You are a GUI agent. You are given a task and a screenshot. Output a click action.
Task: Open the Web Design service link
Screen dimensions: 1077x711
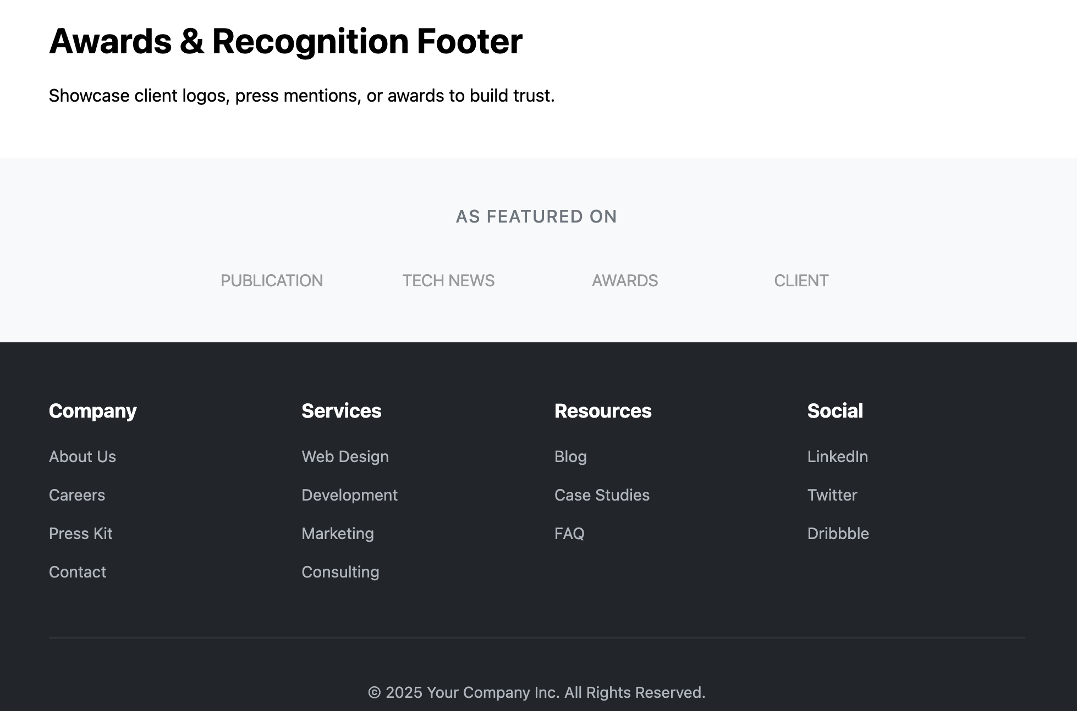point(345,457)
